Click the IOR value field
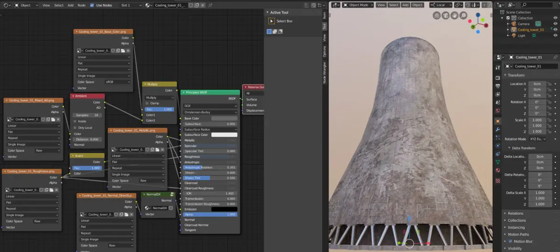Image resolution: width=560 pixels, height=252 pixels. click(x=210, y=193)
